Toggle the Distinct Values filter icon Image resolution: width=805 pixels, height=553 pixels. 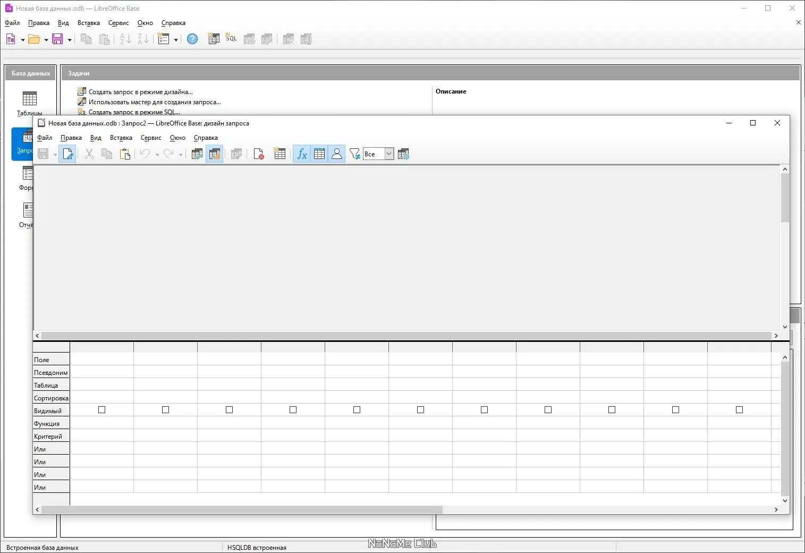[x=354, y=154]
